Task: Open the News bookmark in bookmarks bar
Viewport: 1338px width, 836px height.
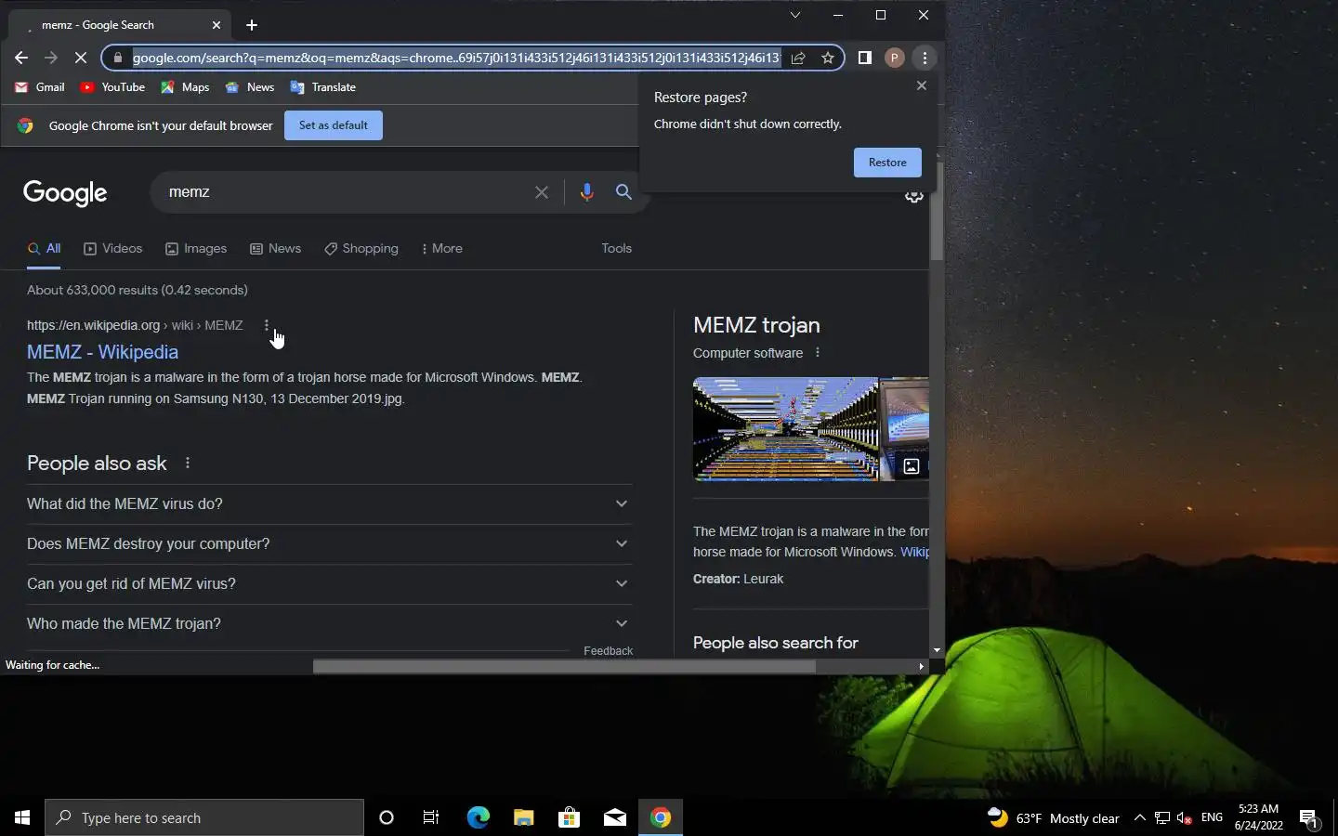Action: tap(250, 87)
